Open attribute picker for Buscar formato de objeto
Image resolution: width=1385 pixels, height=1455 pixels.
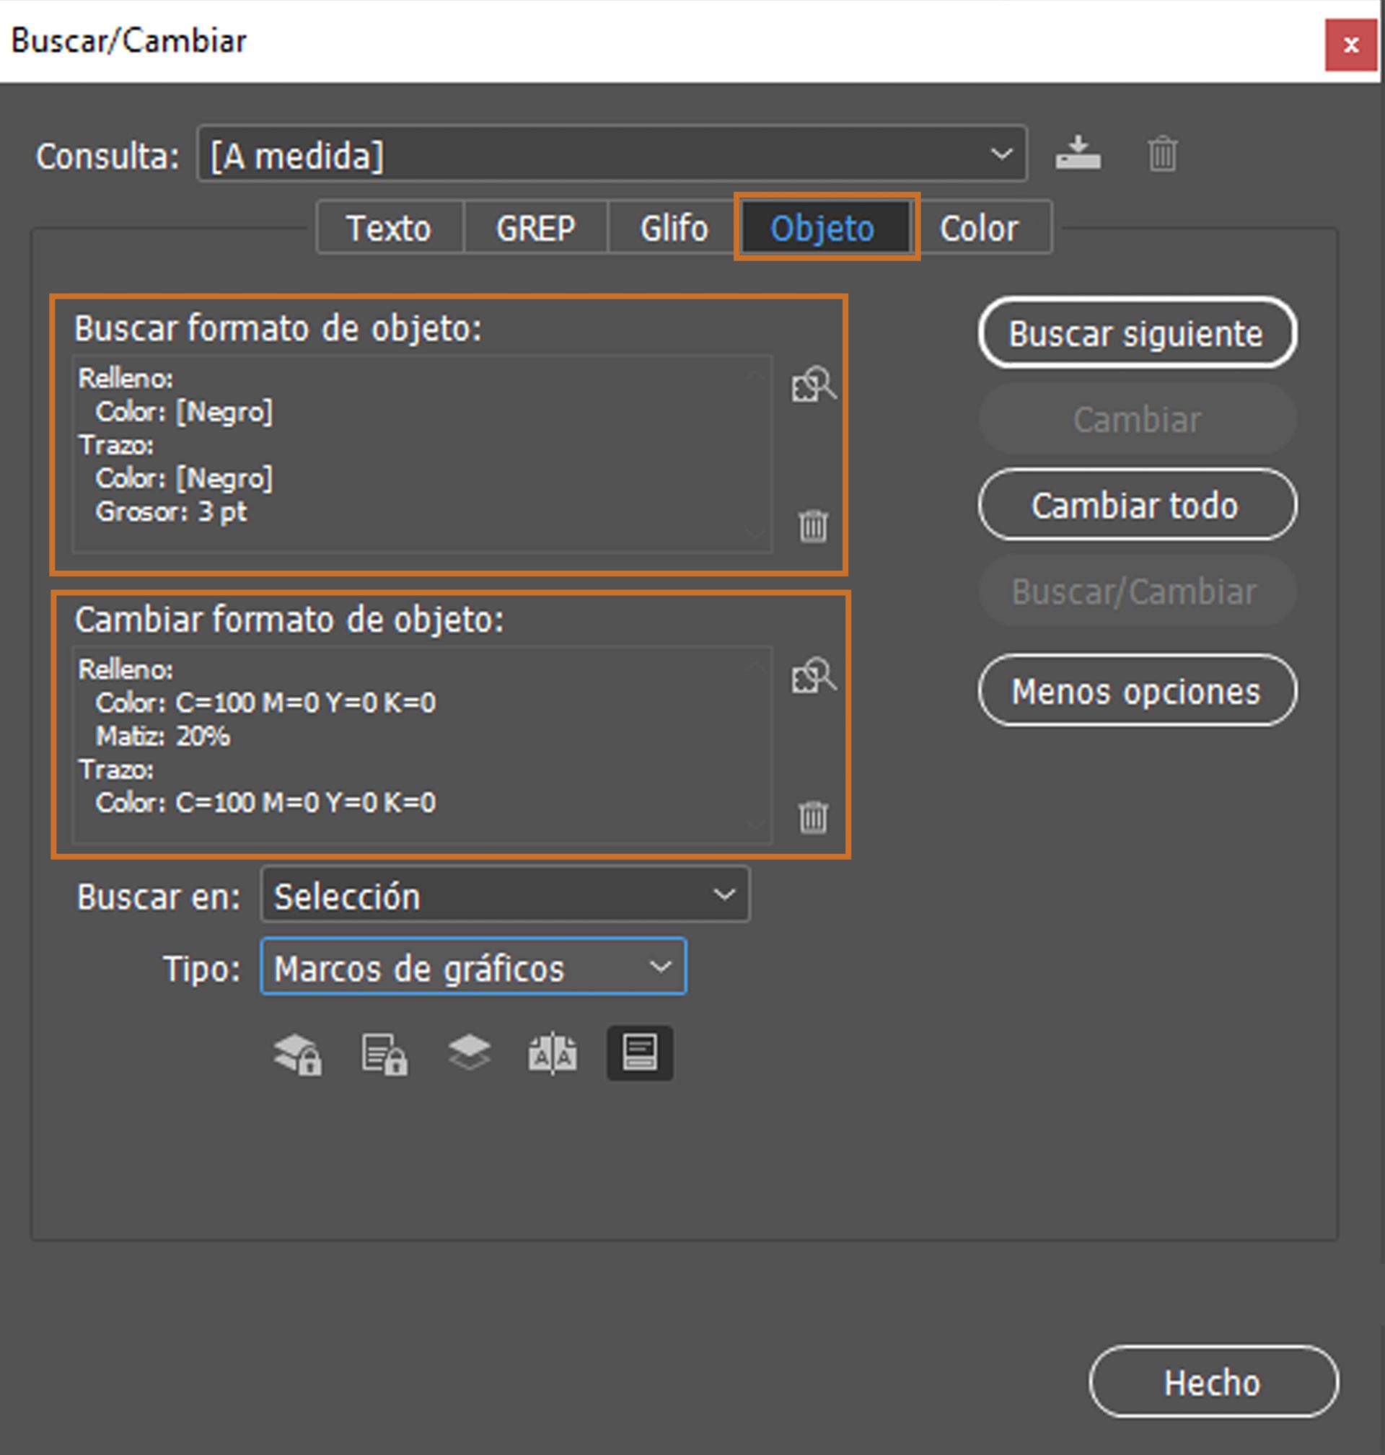(814, 384)
